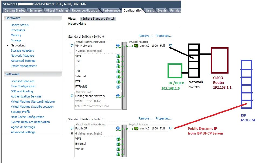Image resolution: width=259 pixels, height=163 pixels.
Task: Click the Software panel header
Action: click(33, 74)
